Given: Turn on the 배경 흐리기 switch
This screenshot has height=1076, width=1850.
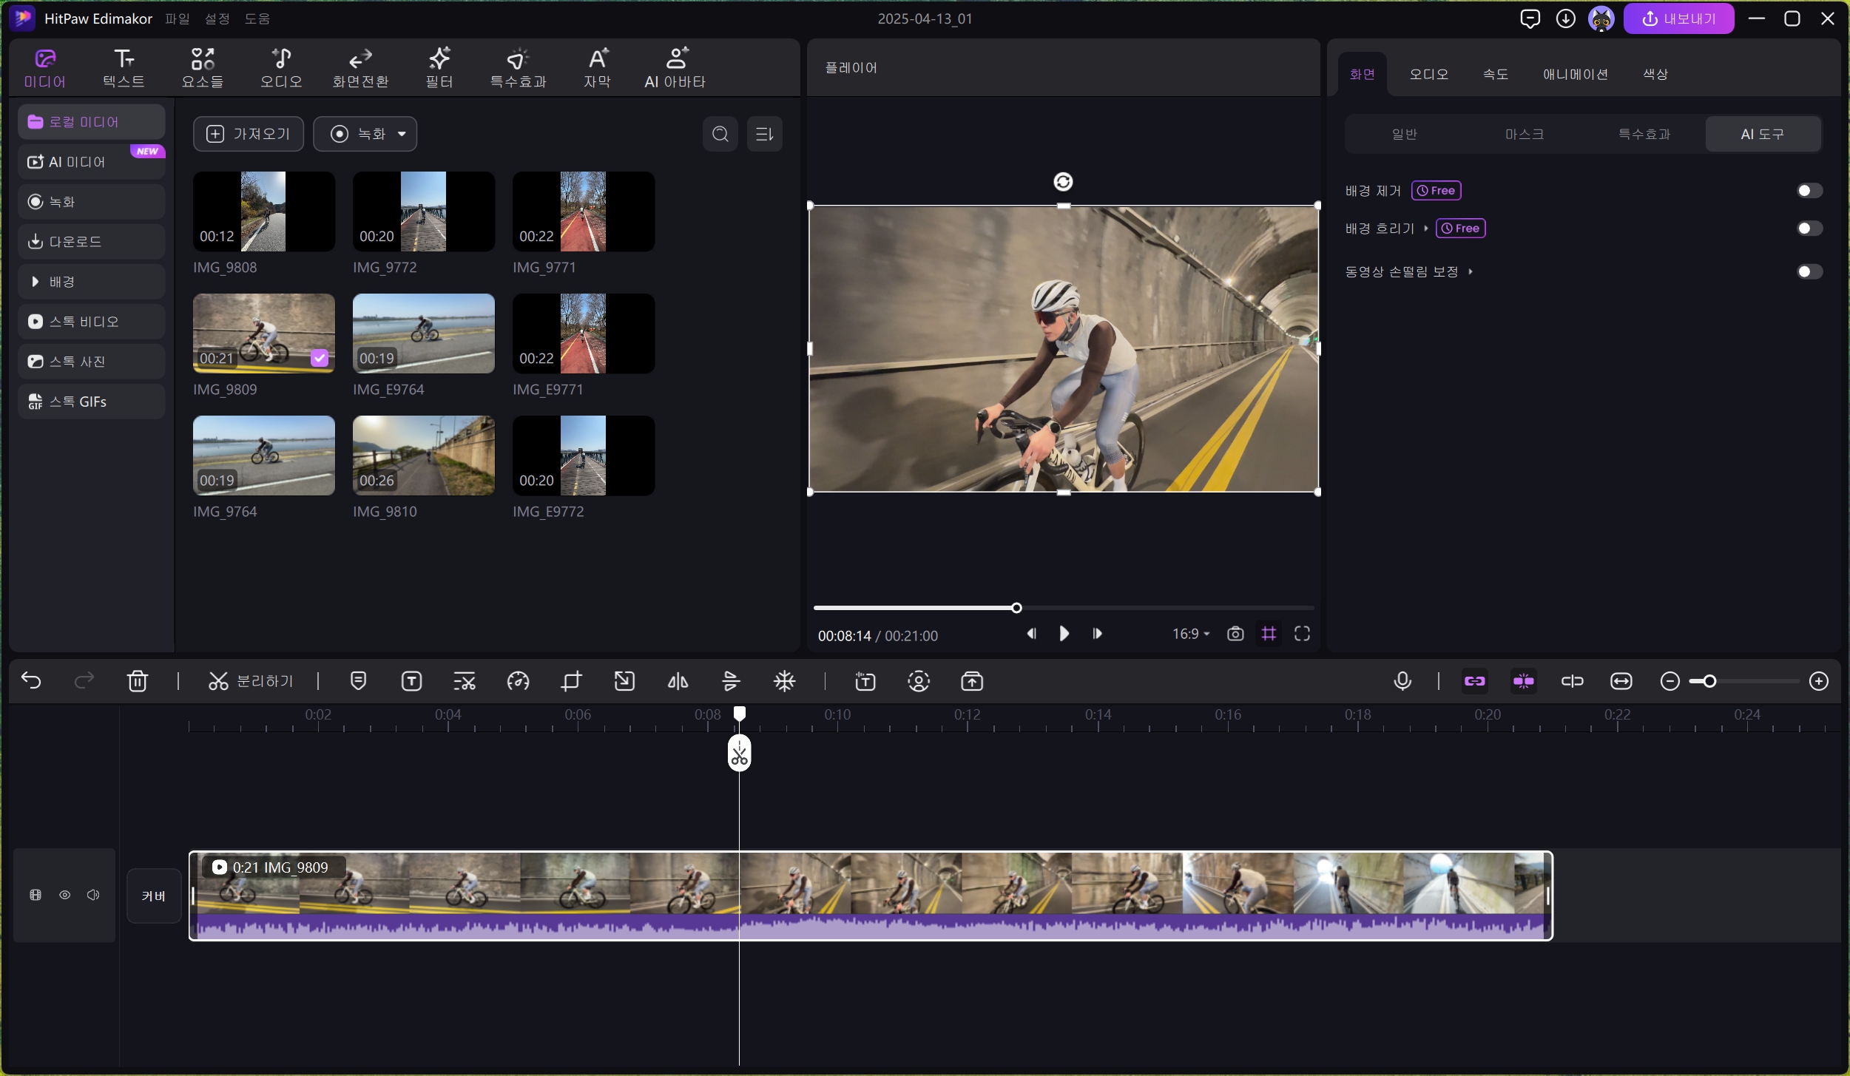Looking at the screenshot, I should pyautogui.click(x=1809, y=229).
